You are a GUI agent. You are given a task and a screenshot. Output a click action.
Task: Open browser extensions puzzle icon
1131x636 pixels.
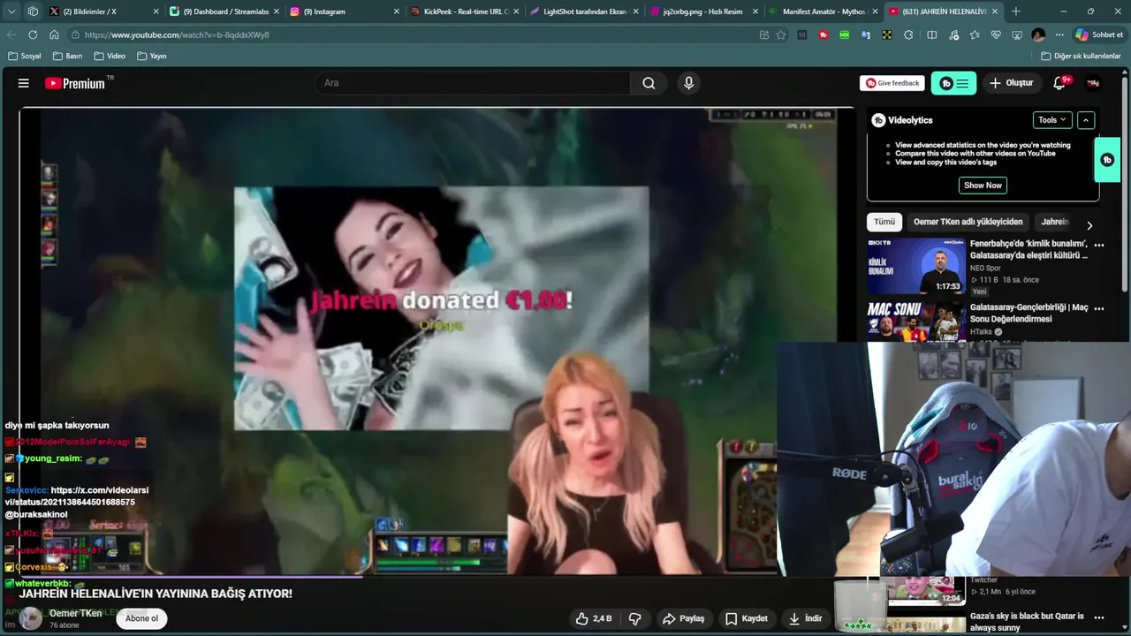coord(908,34)
